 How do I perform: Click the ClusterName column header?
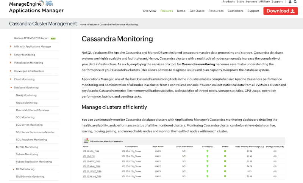[x=131, y=147]
